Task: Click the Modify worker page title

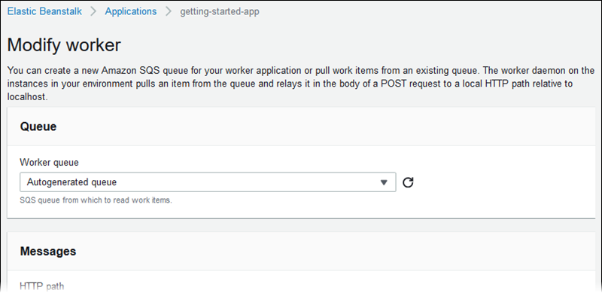Action: point(64,45)
